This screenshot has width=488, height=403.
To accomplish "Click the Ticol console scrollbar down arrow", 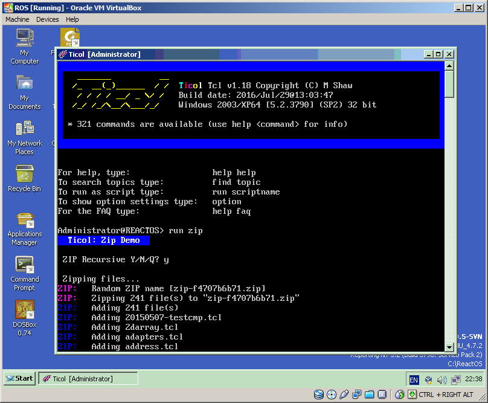I will pyautogui.click(x=449, y=347).
